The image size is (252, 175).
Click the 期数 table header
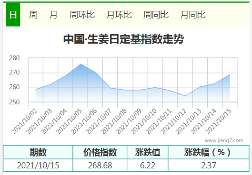tap(38, 152)
